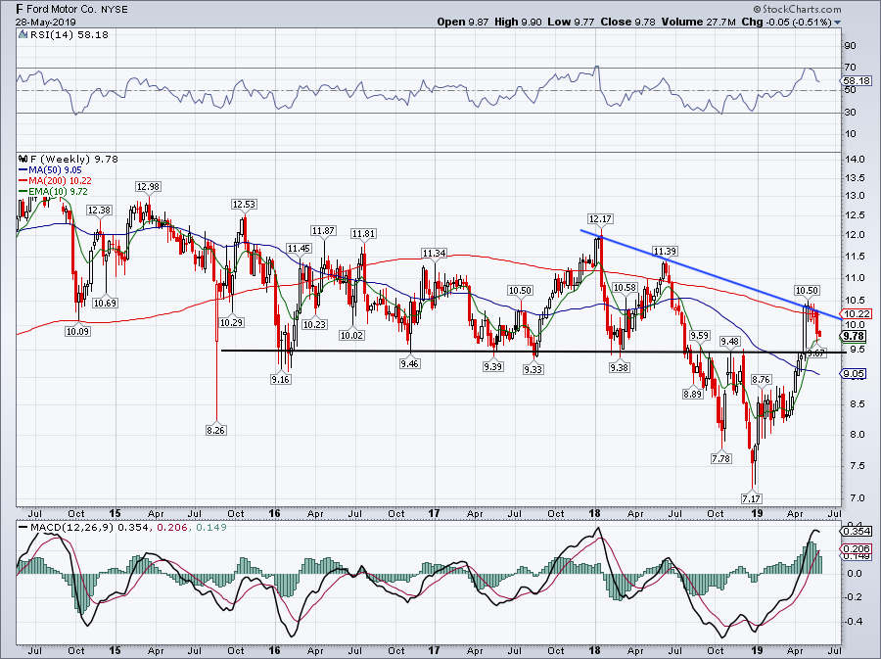Click the F (Weekly) candlestick legend icon
The height and width of the screenshot is (659, 881).
click(23, 159)
